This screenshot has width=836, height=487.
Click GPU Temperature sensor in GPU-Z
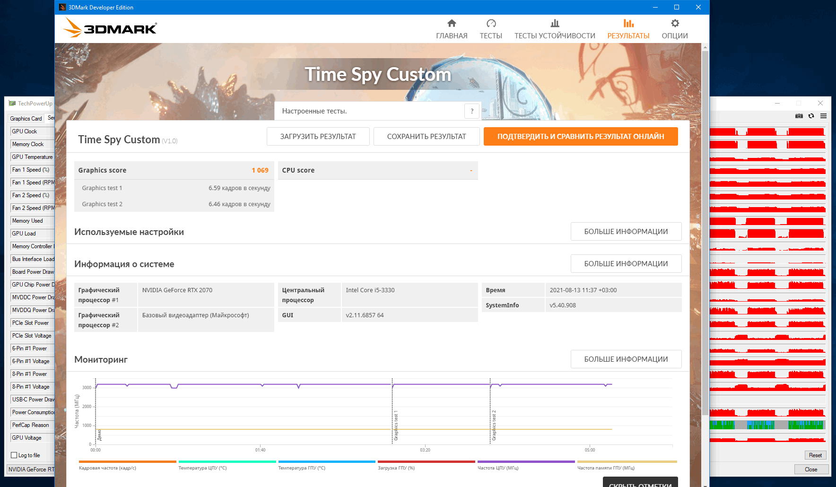pos(32,157)
